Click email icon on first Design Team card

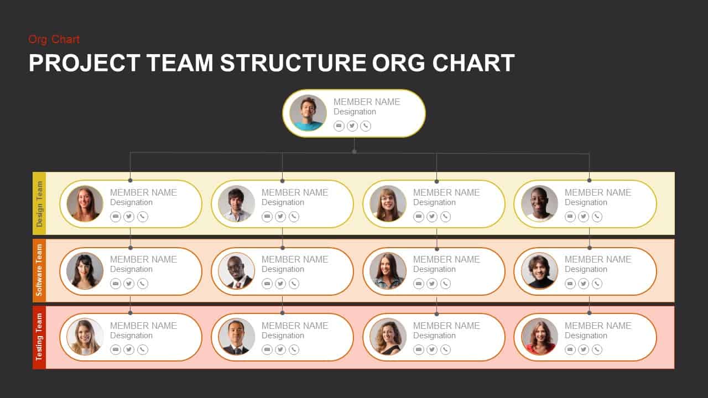pos(116,217)
